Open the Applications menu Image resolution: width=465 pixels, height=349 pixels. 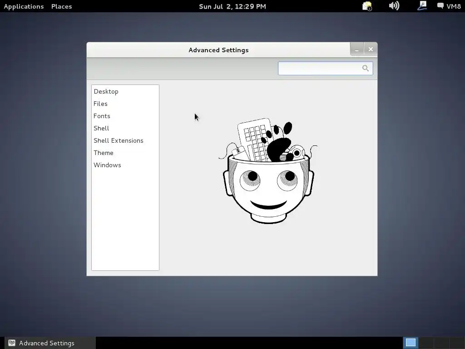coord(24,6)
